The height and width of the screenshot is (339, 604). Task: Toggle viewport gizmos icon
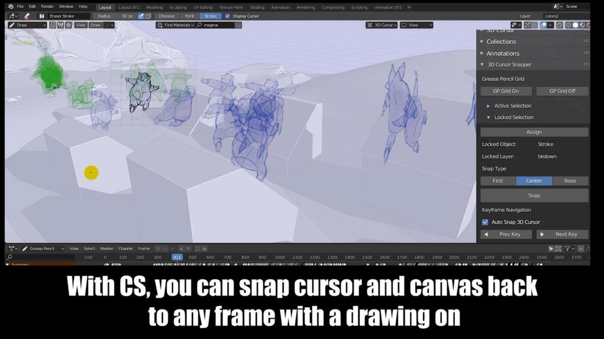click(x=527, y=25)
